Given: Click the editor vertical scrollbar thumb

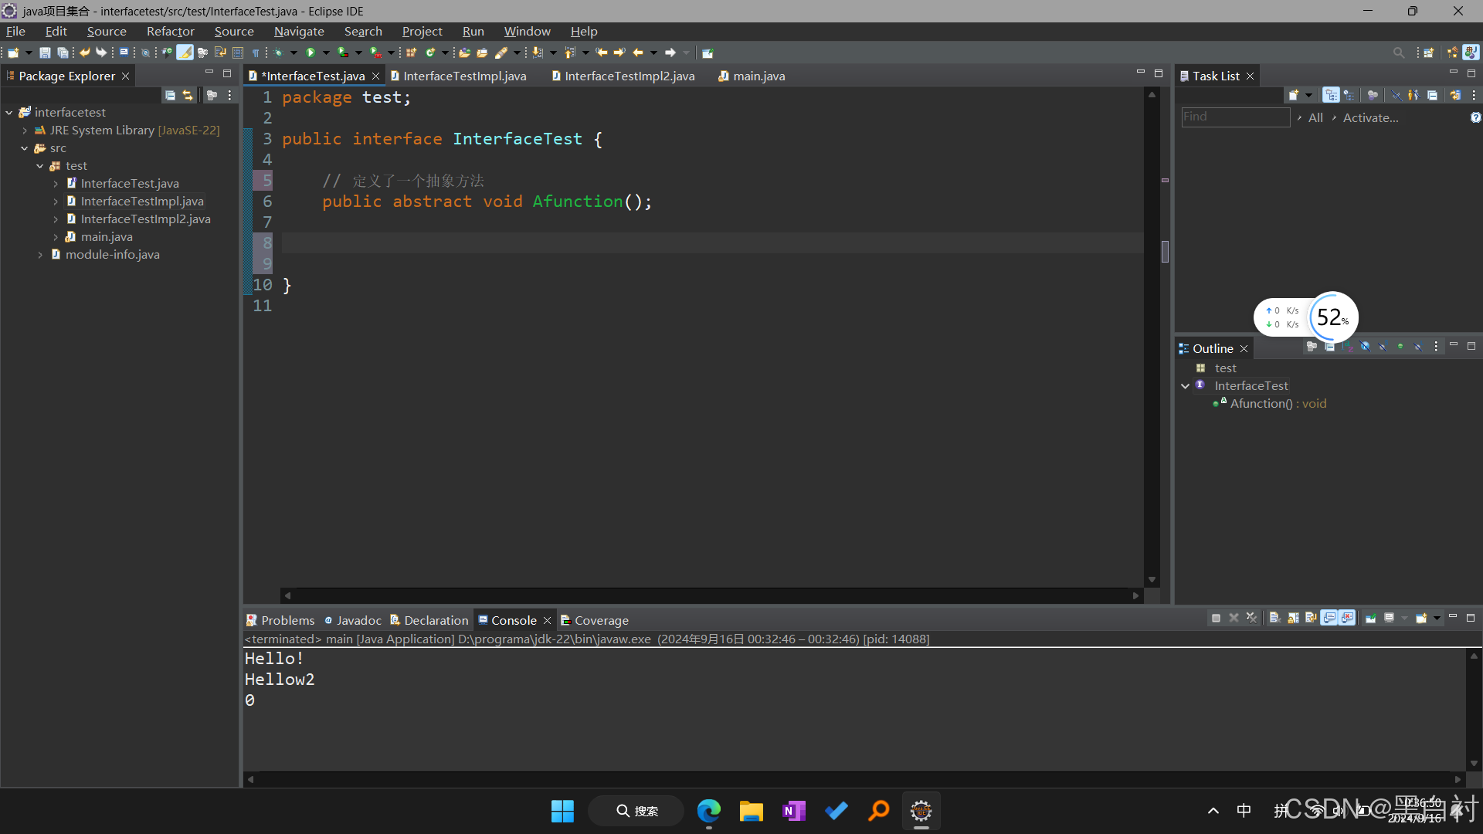Looking at the screenshot, I should (1165, 251).
